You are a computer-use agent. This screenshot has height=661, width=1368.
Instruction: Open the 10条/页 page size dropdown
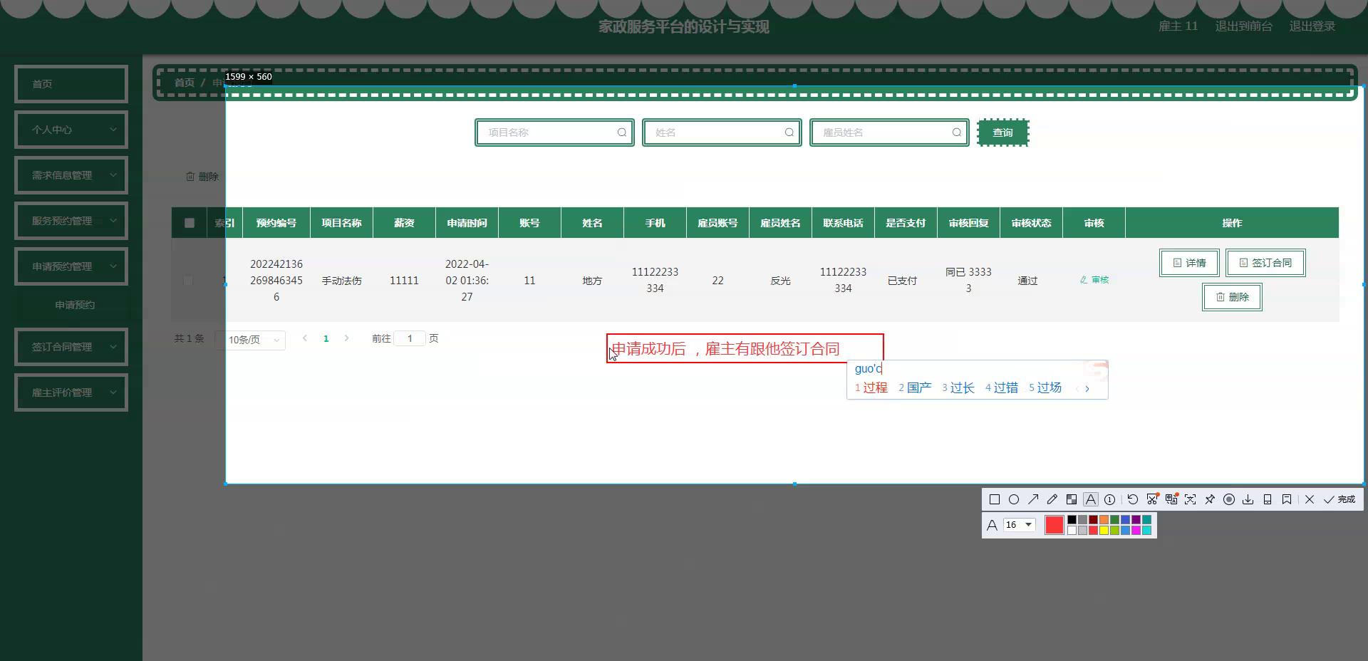pyautogui.click(x=254, y=340)
